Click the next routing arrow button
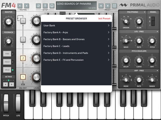The image size is (161, 120). coord(26,6)
